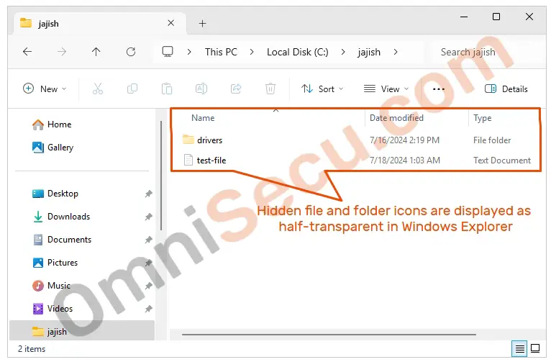The width and height of the screenshot is (551, 362).
Task: Minimize the File Explorer window
Action: coord(464,17)
